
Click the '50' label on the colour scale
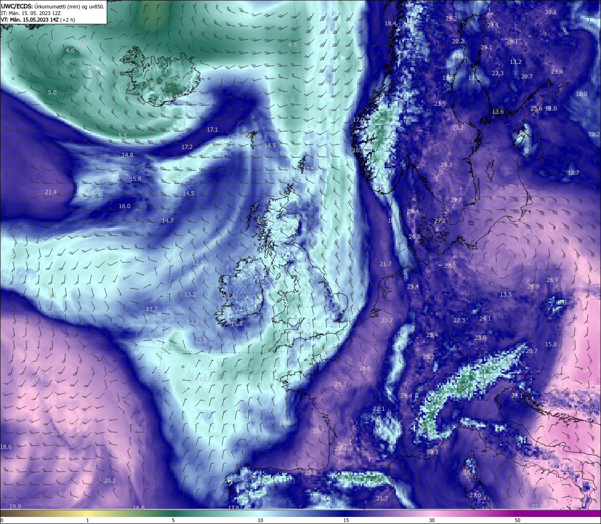(x=517, y=520)
